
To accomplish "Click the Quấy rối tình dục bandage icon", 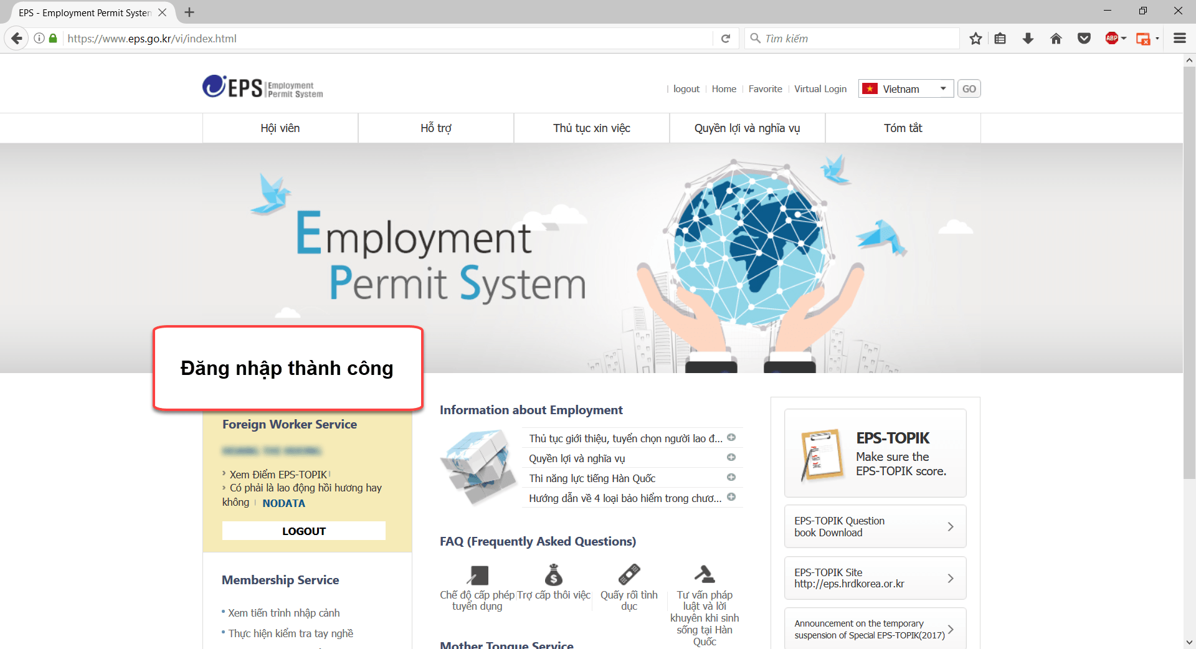I will point(629,575).
